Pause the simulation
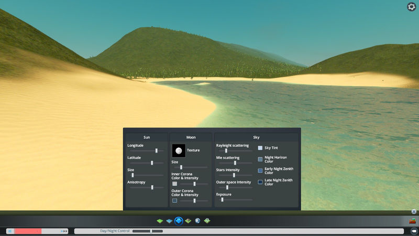 pyautogui.click(x=10, y=231)
